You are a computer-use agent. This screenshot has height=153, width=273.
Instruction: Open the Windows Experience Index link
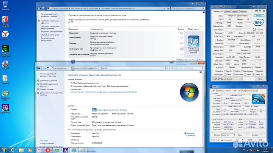(x=112, y=110)
